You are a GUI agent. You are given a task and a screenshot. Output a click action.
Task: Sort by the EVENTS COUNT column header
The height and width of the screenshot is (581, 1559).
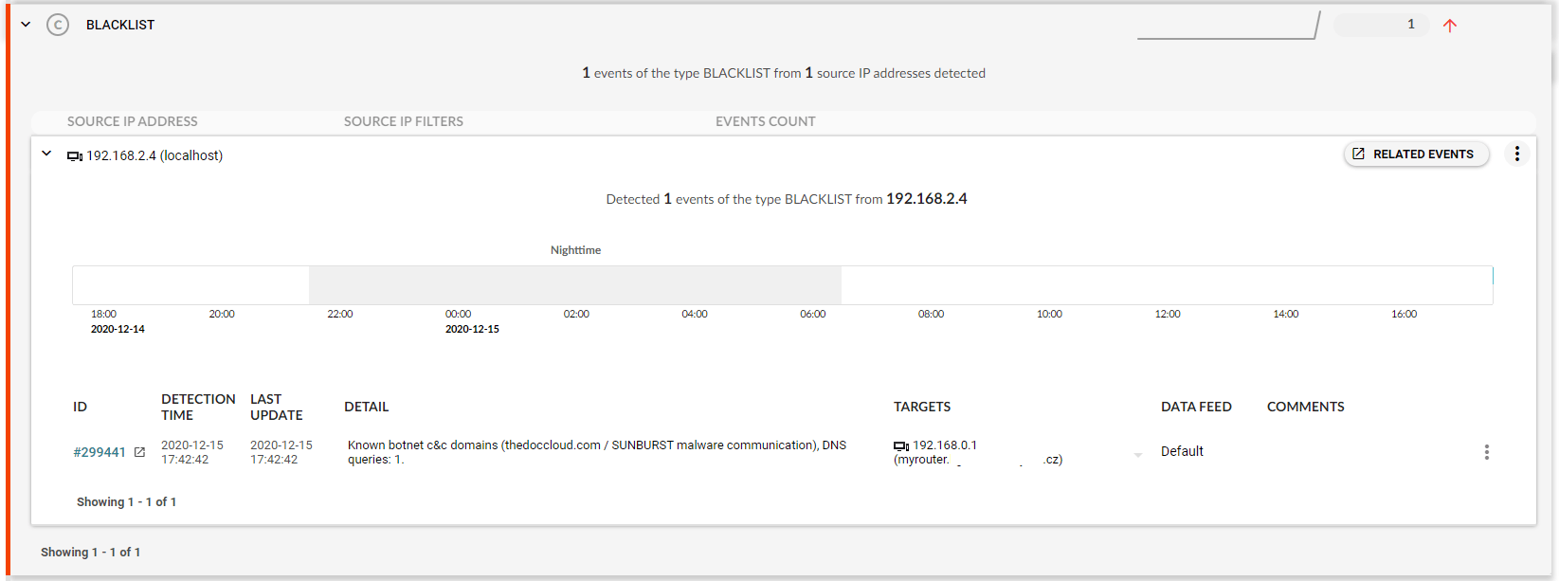(x=765, y=121)
